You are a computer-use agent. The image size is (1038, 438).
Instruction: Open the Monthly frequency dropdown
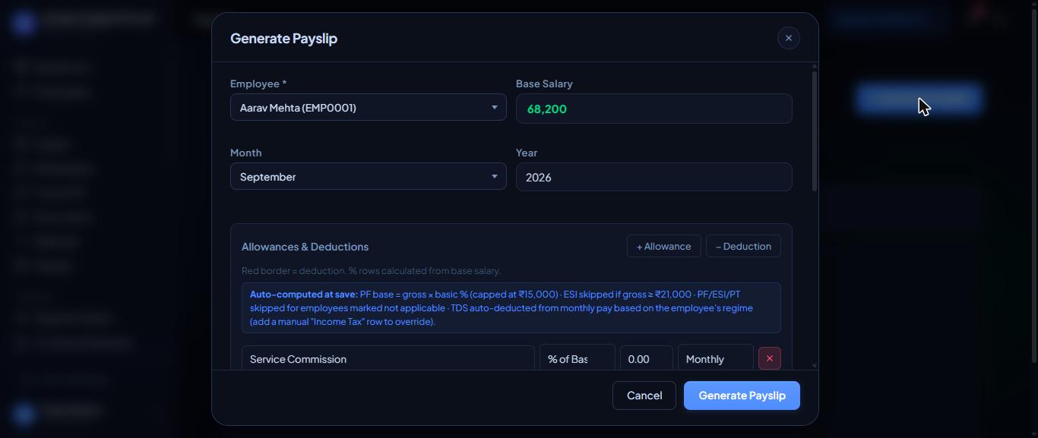point(716,358)
